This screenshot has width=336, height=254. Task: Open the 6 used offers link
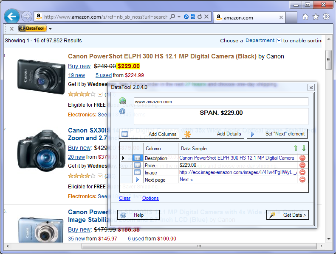[x=136, y=239]
